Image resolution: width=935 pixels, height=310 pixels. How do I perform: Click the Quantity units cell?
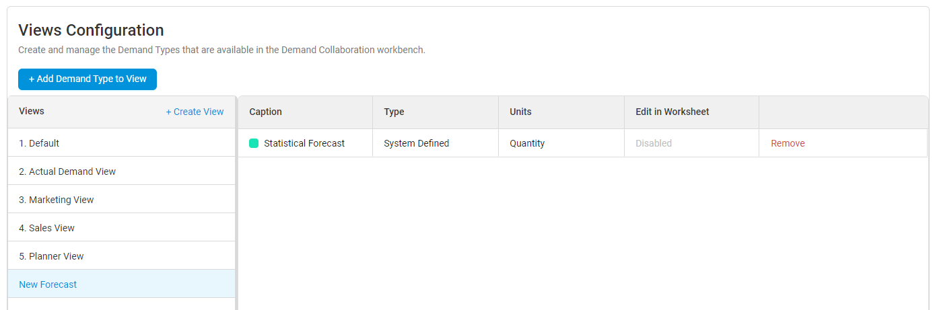click(527, 143)
